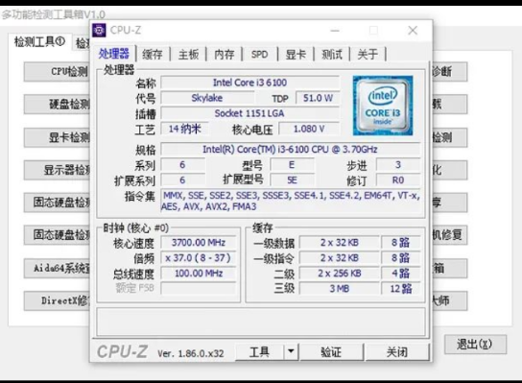This screenshot has width=522, height=383.
Task: Click the 三级 cache value 3 MB
Action: click(340, 288)
